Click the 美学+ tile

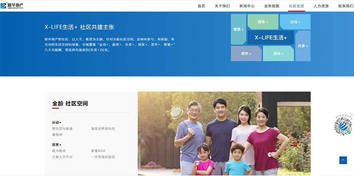tap(246, 53)
